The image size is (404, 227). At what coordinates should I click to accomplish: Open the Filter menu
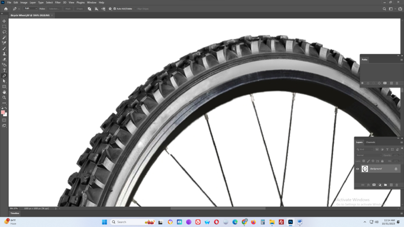tap(58, 3)
